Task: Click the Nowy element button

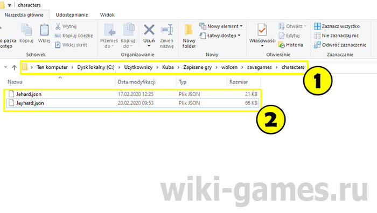Action: click(221, 26)
